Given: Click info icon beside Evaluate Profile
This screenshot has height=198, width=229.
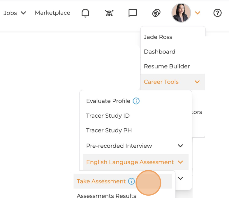Looking at the screenshot, I should point(136,101).
